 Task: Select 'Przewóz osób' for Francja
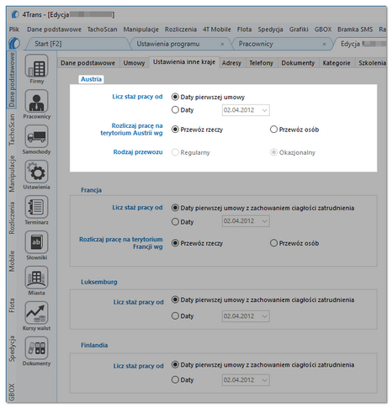(273, 243)
